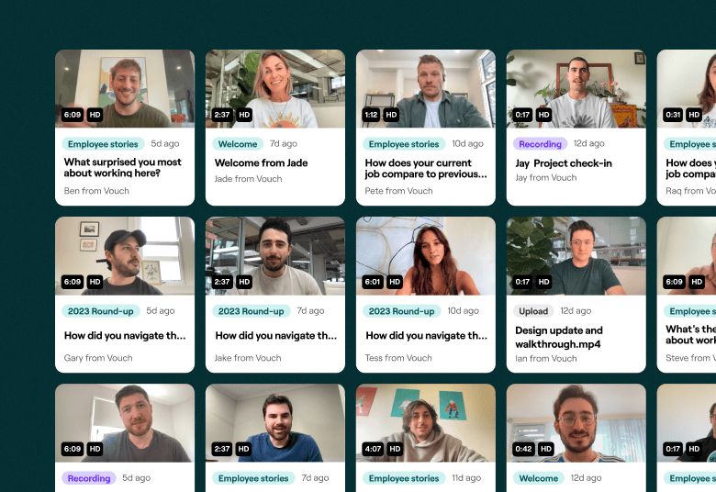Click HD badge on Pete's video thumbnail

pyautogui.click(x=391, y=115)
